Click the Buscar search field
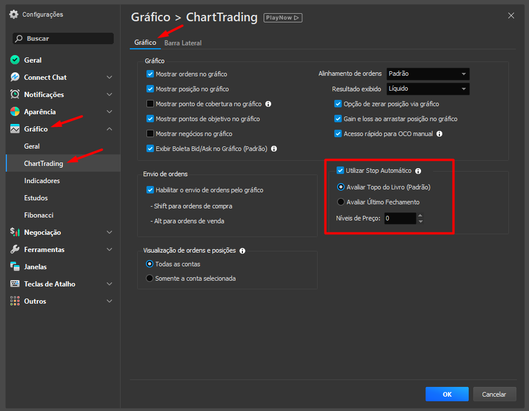529x411 pixels. coord(63,38)
